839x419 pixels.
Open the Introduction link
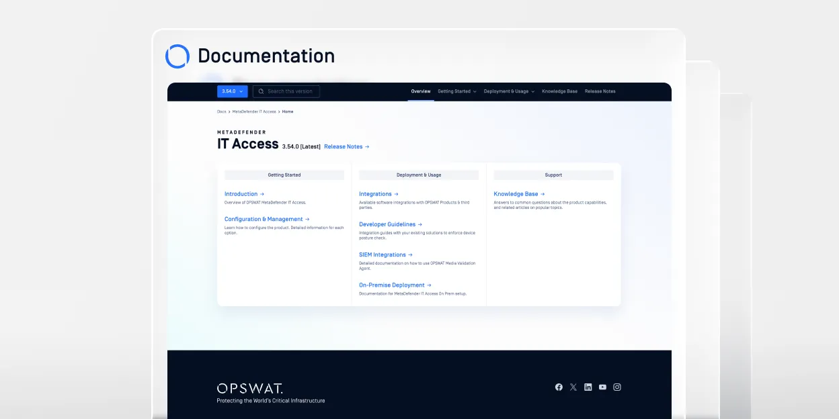tap(244, 194)
